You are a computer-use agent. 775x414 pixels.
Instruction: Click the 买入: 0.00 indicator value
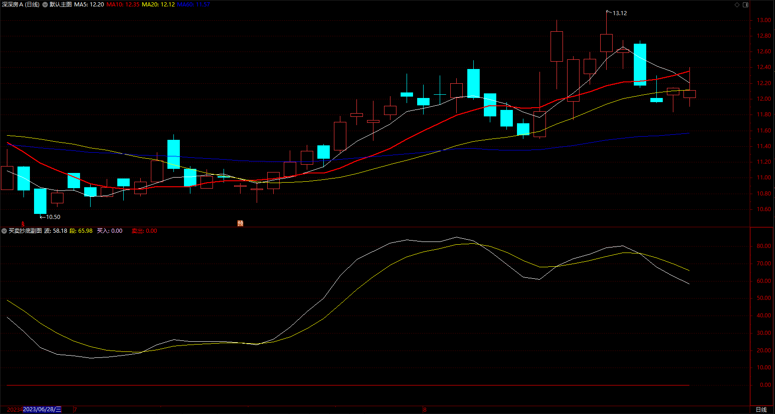pos(109,231)
